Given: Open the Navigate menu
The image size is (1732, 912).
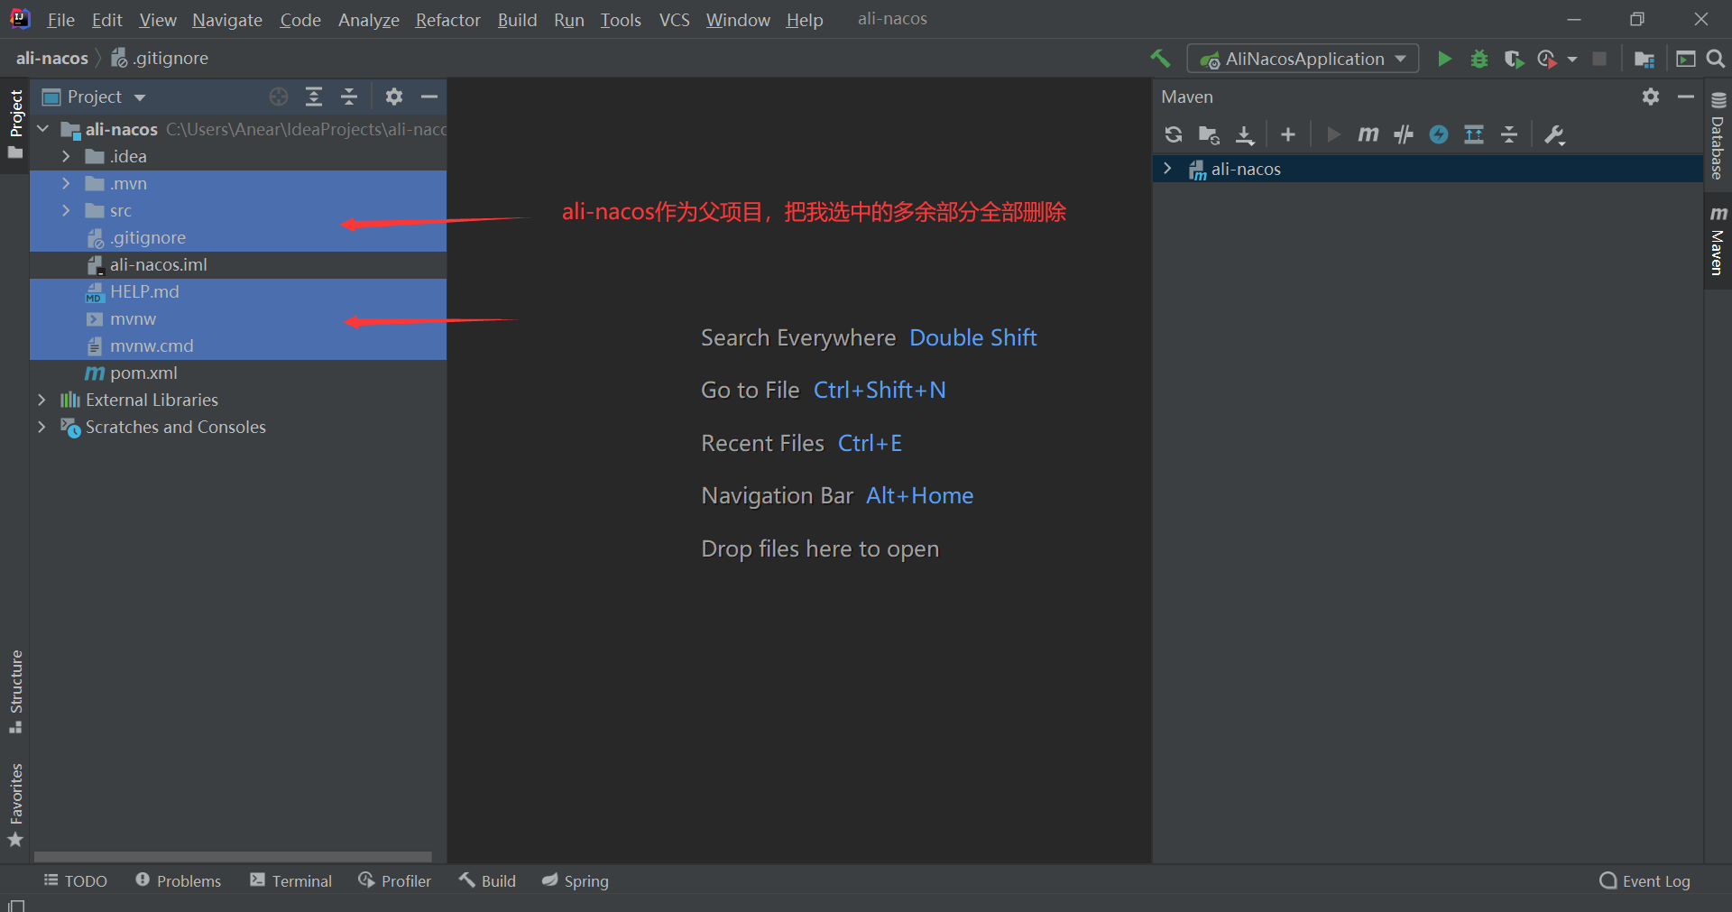Looking at the screenshot, I should [x=227, y=20].
